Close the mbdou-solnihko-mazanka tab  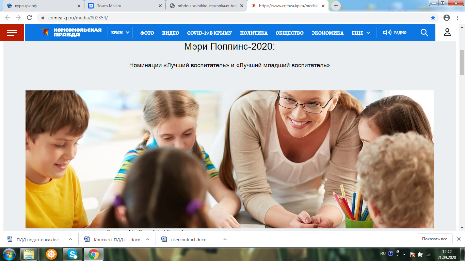[x=242, y=6]
